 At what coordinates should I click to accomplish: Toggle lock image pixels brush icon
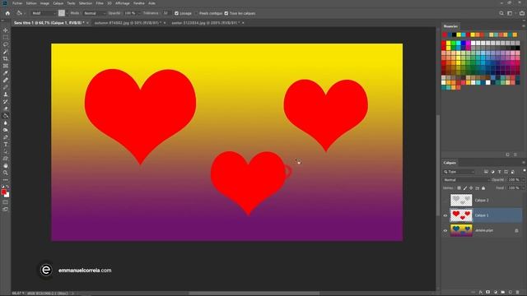465,188
